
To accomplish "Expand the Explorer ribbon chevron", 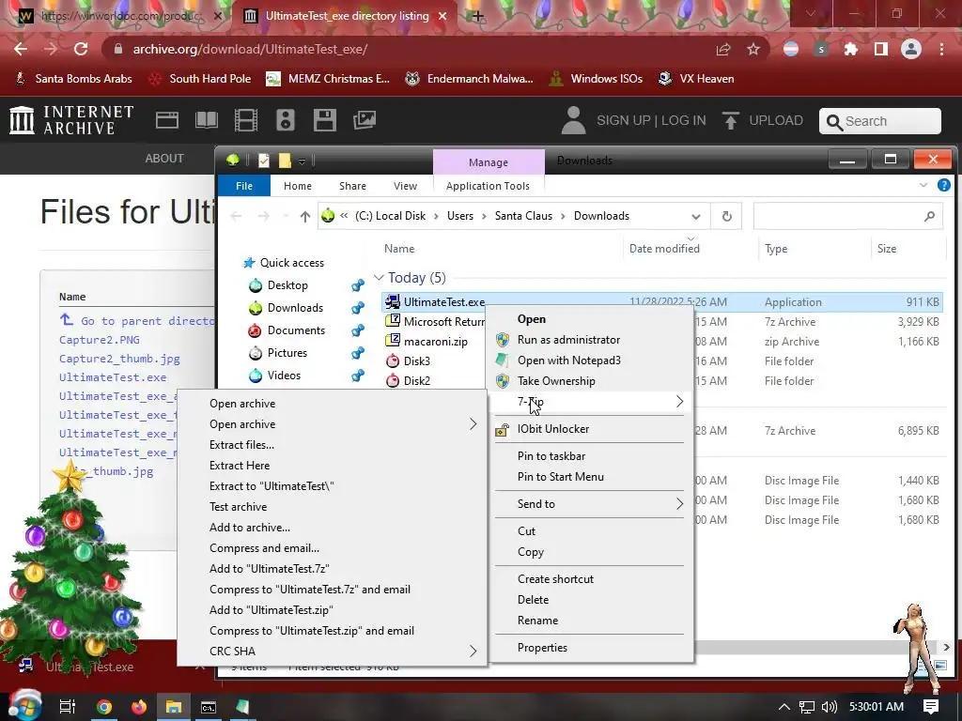I will 923,185.
